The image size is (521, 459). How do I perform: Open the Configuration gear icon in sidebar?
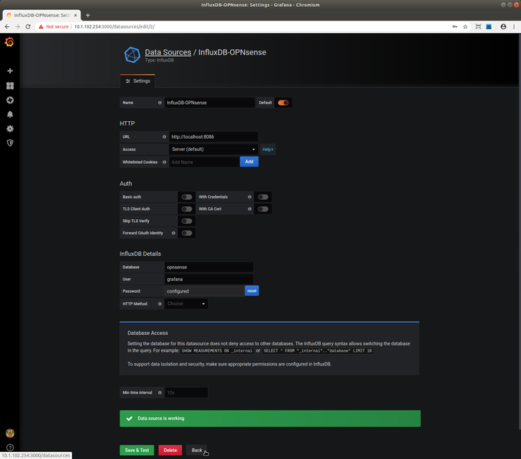[x=10, y=129]
